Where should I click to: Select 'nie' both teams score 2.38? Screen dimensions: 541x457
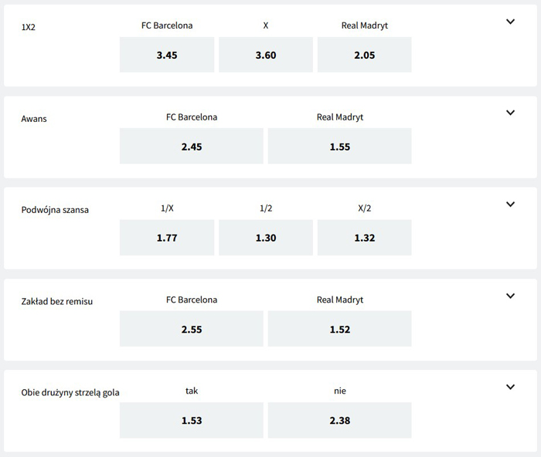(x=340, y=420)
